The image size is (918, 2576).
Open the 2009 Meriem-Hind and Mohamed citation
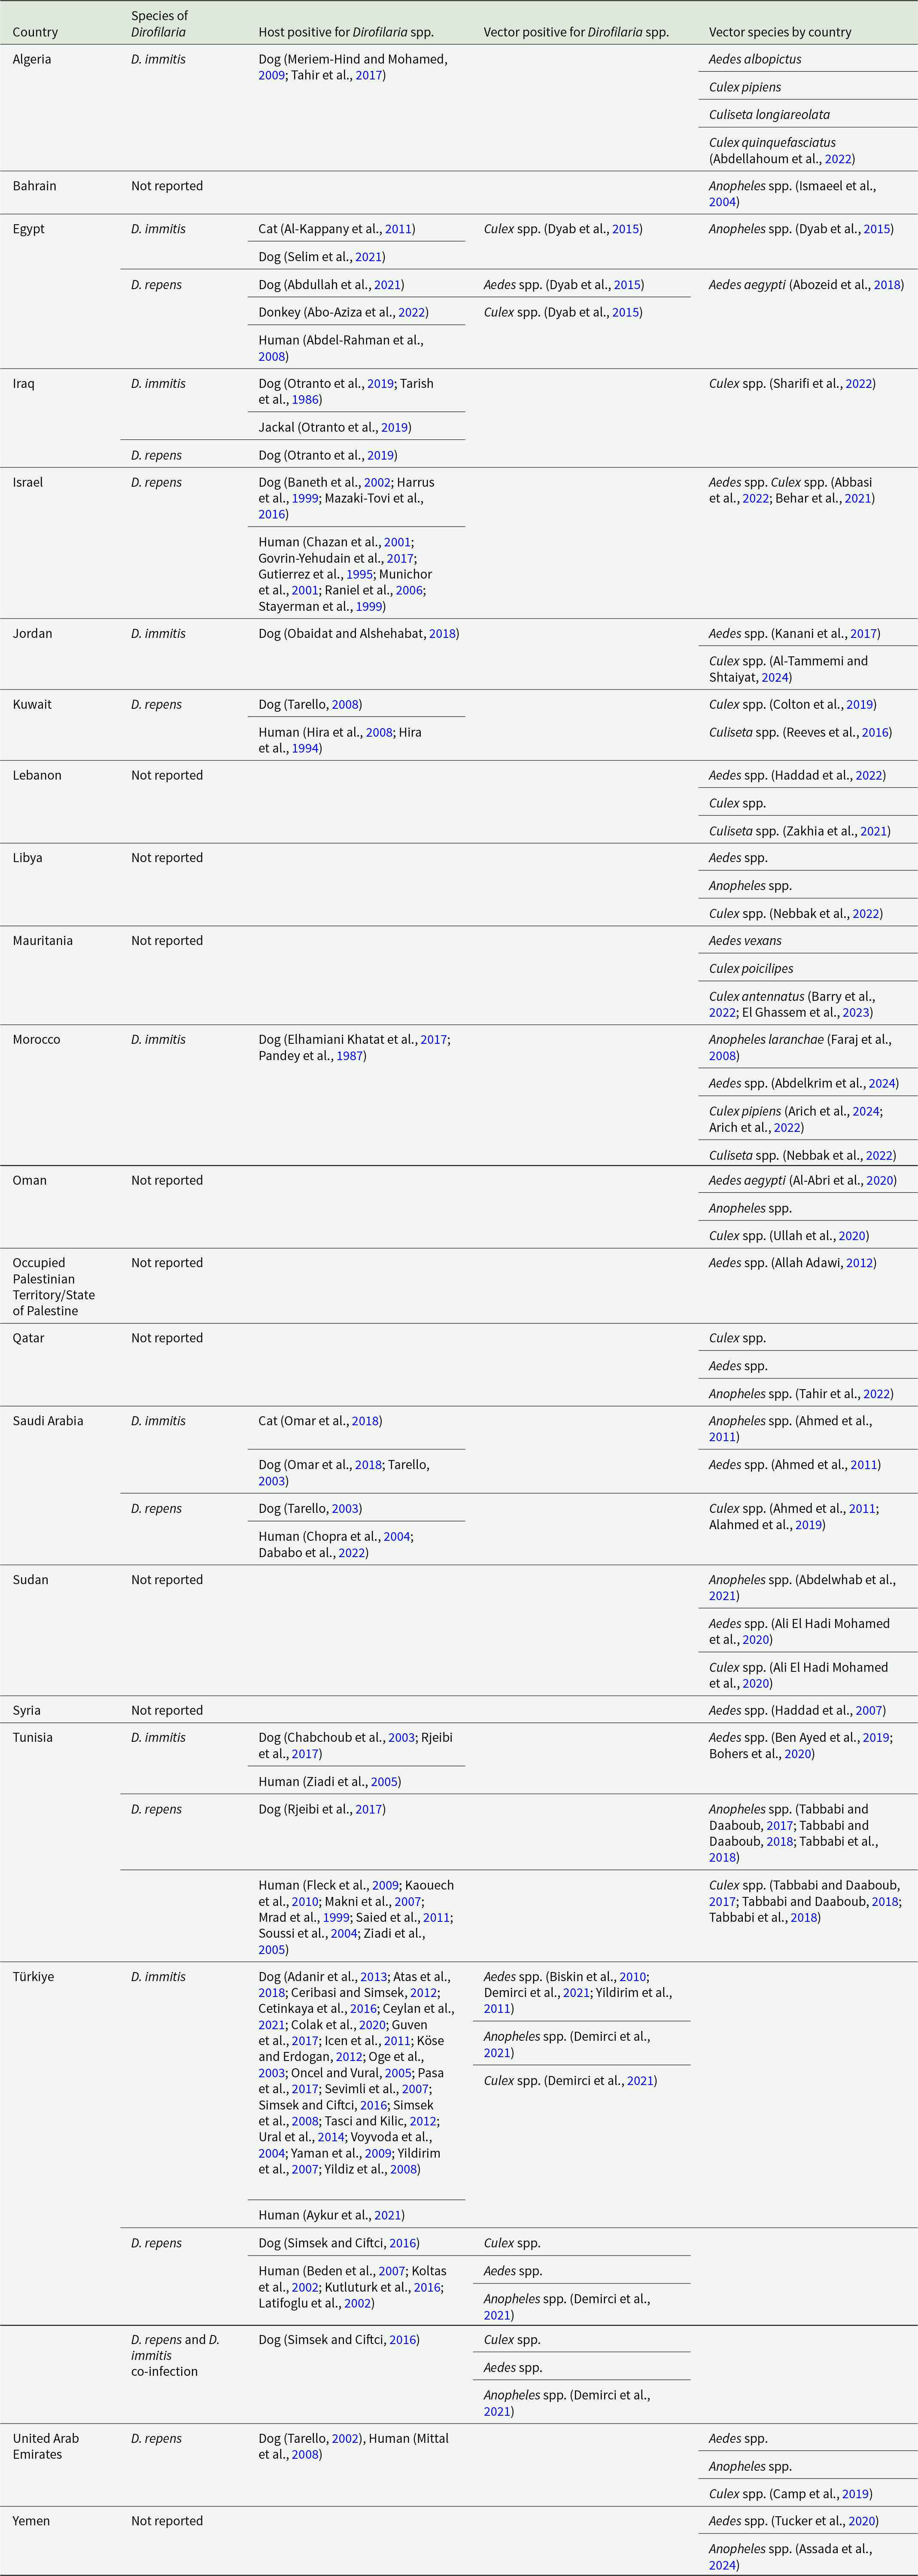[x=271, y=75]
